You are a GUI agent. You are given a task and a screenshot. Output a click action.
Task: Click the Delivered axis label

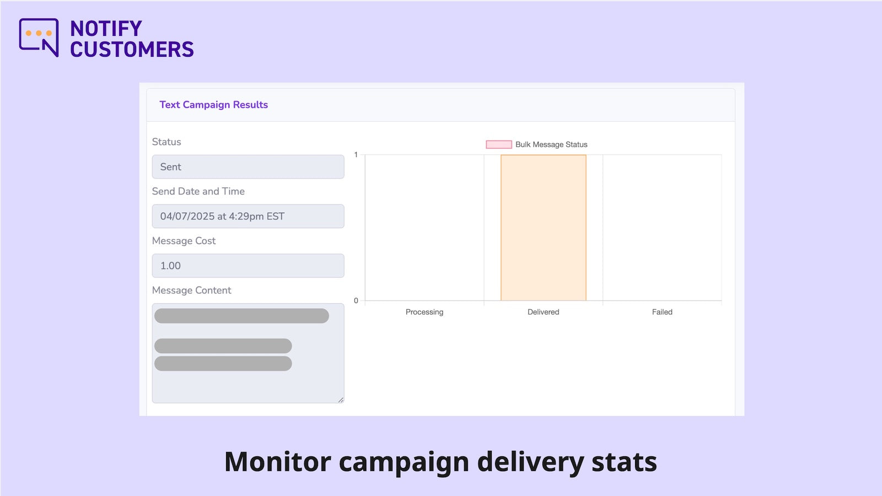tap(543, 312)
